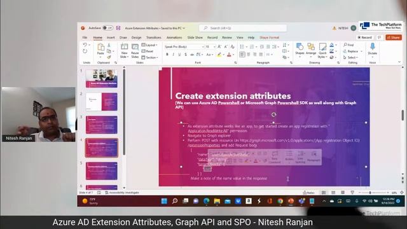Viewport: 407px width, 229px height.
Task: Open the font size dropdown
Action: point(214,46)
